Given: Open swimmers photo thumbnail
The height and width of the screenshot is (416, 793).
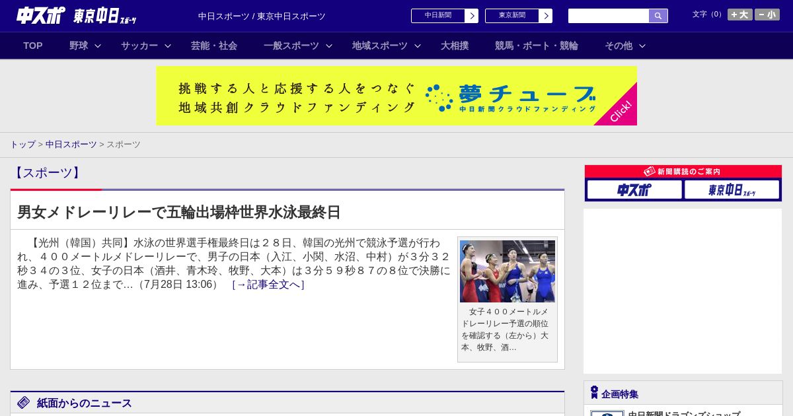Looking at the screenshot, I should pos(508,271).
